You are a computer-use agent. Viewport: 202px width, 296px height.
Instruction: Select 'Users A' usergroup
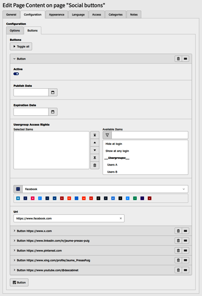coord(146,165)
